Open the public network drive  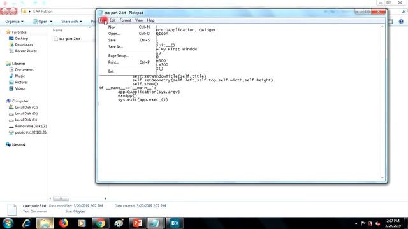point(28,132)
